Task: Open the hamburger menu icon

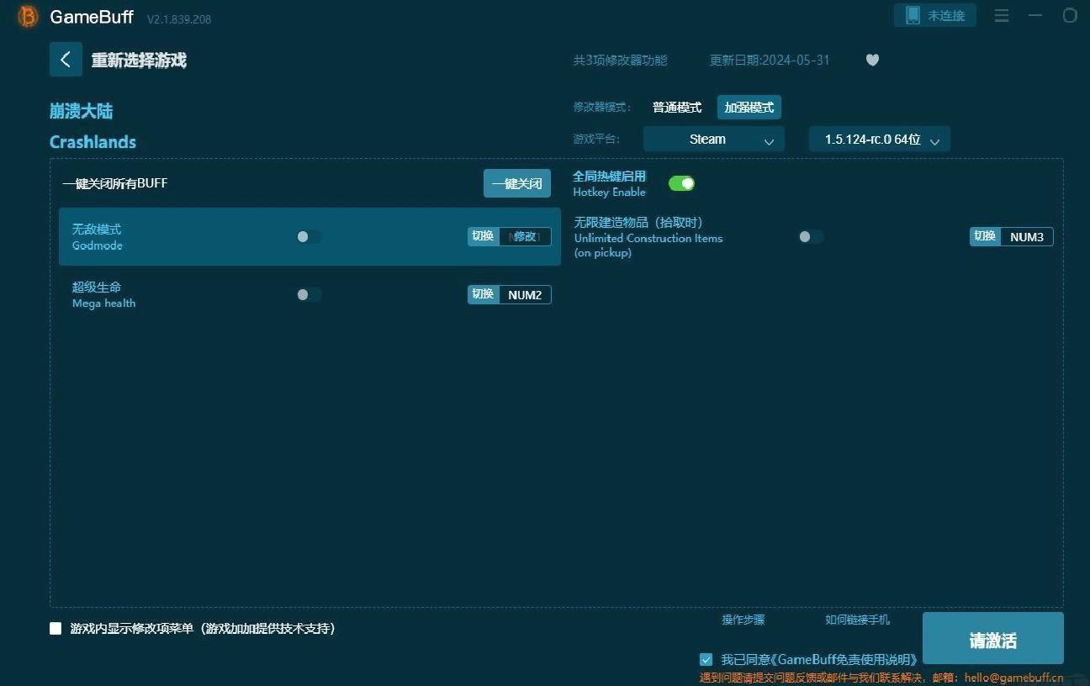Action: pos(1001,16)
